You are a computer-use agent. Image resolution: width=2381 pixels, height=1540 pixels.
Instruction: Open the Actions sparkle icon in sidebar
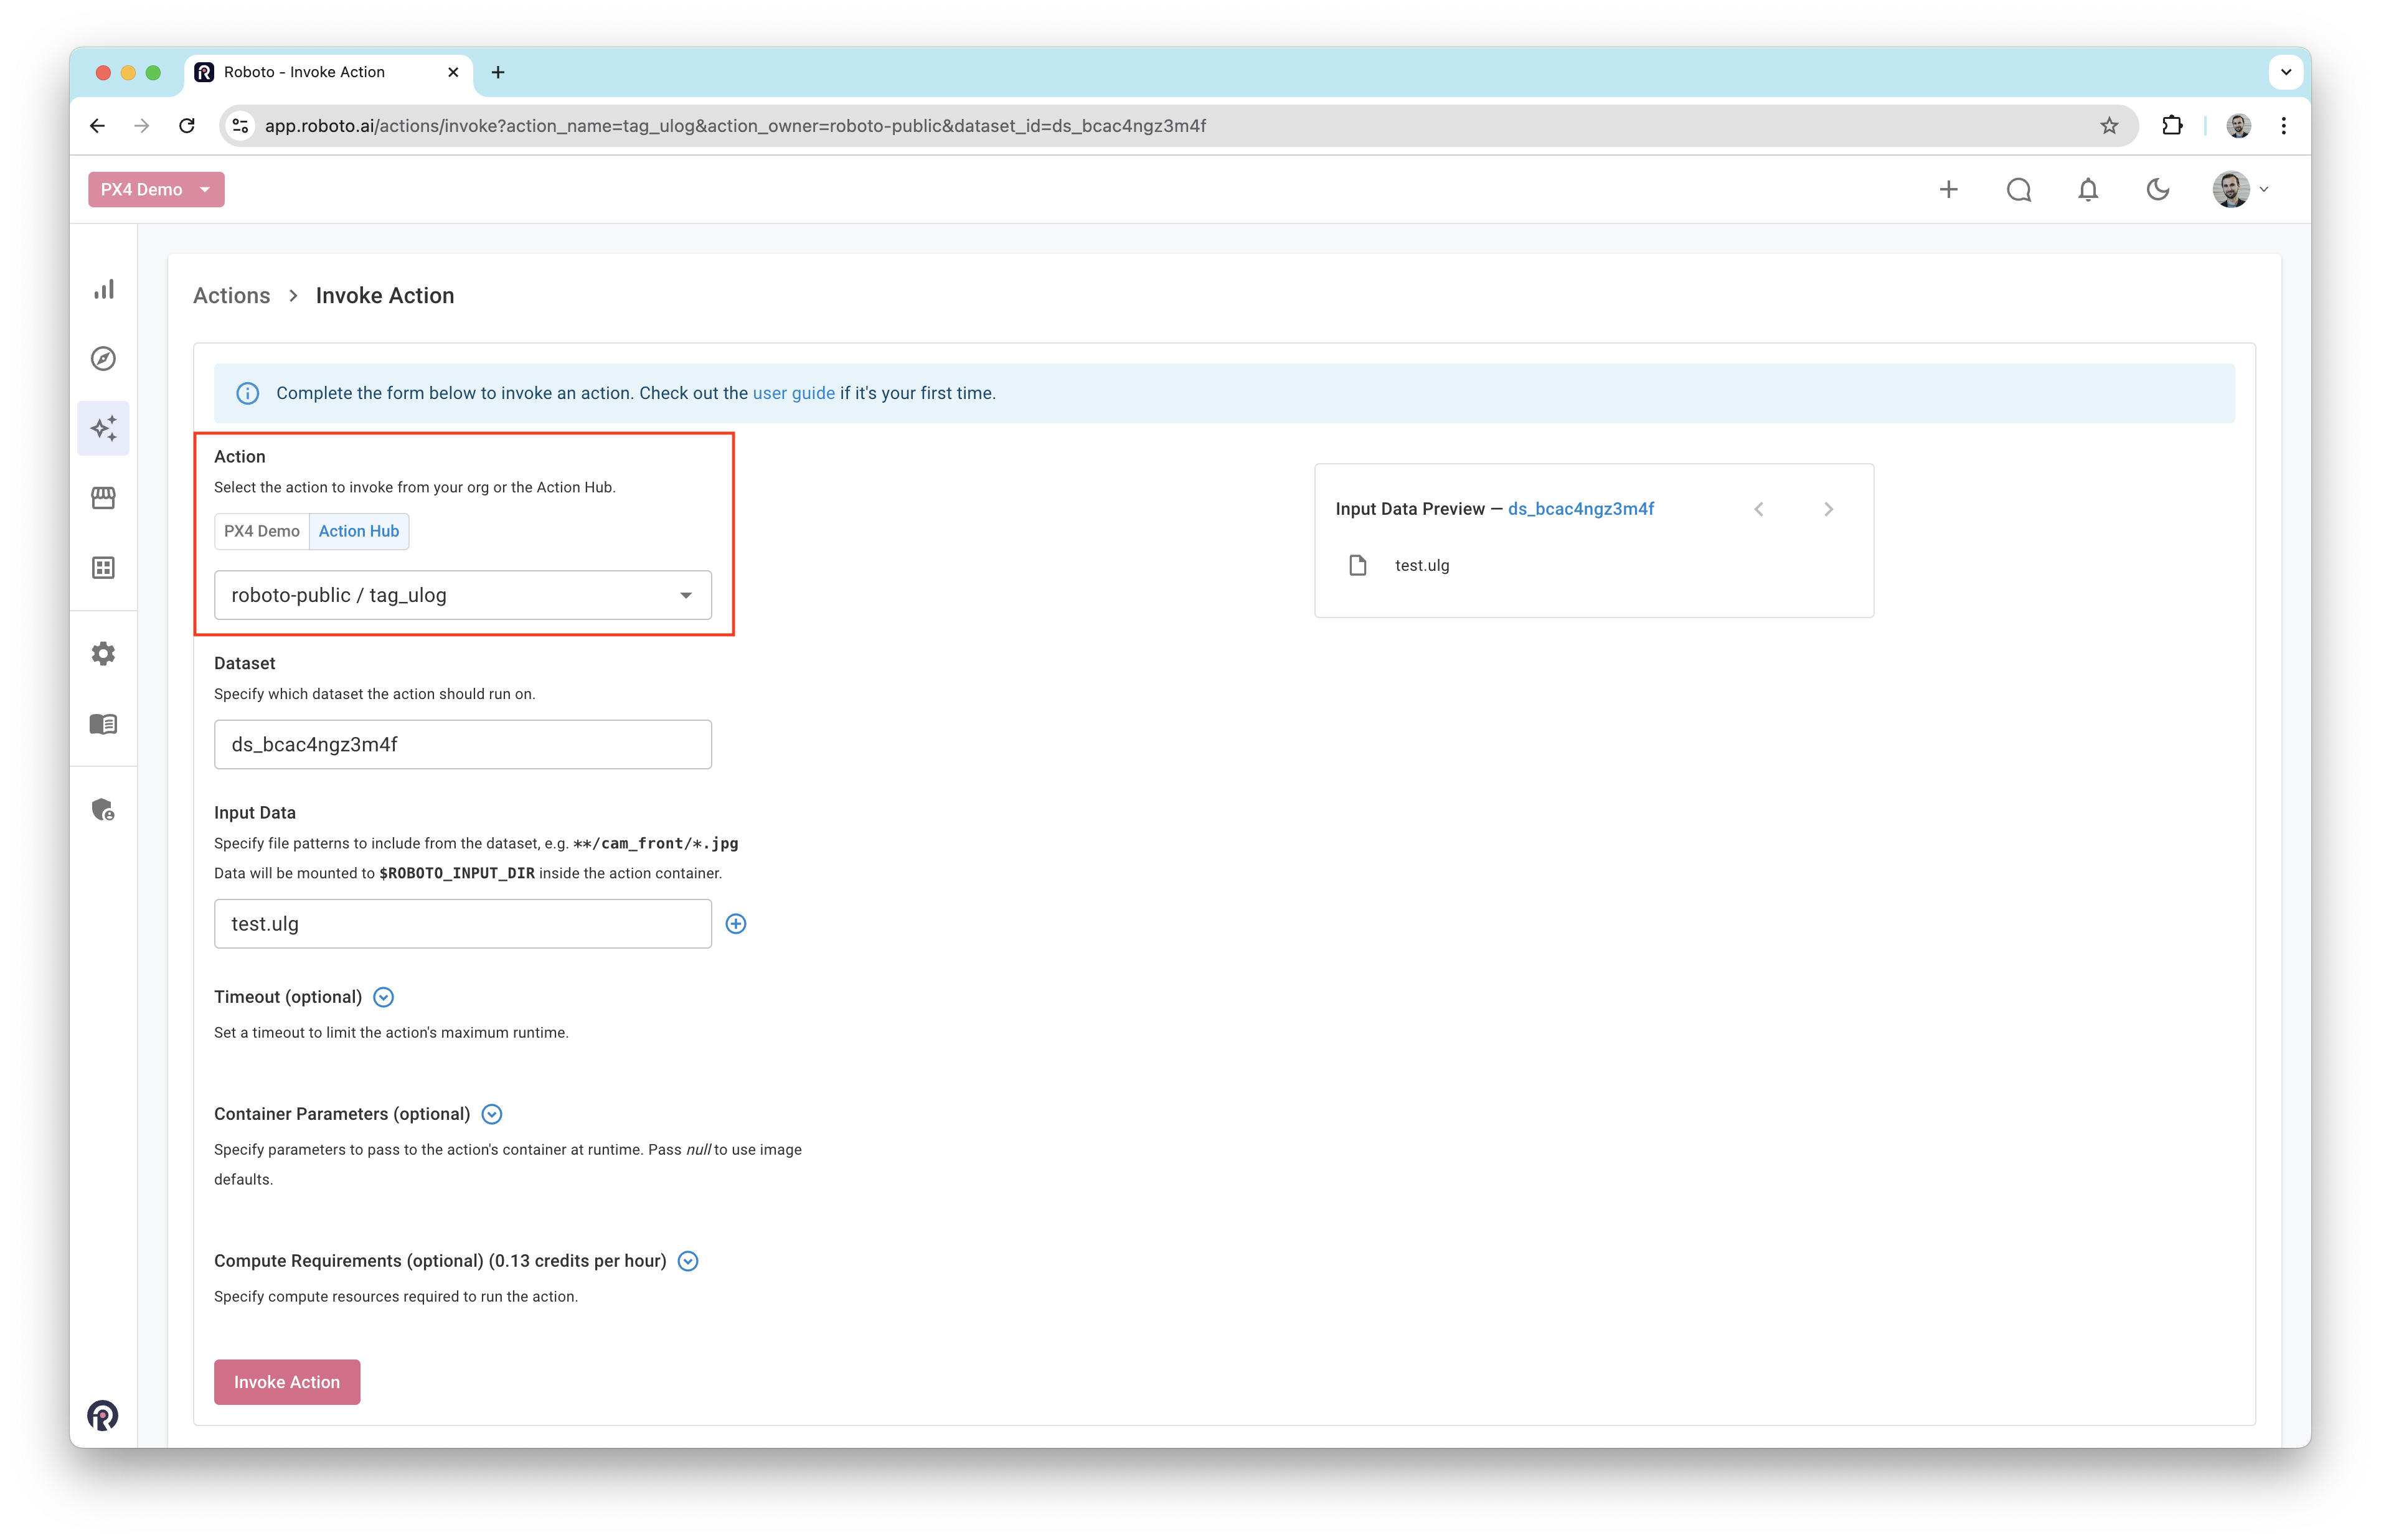[104, 428]
